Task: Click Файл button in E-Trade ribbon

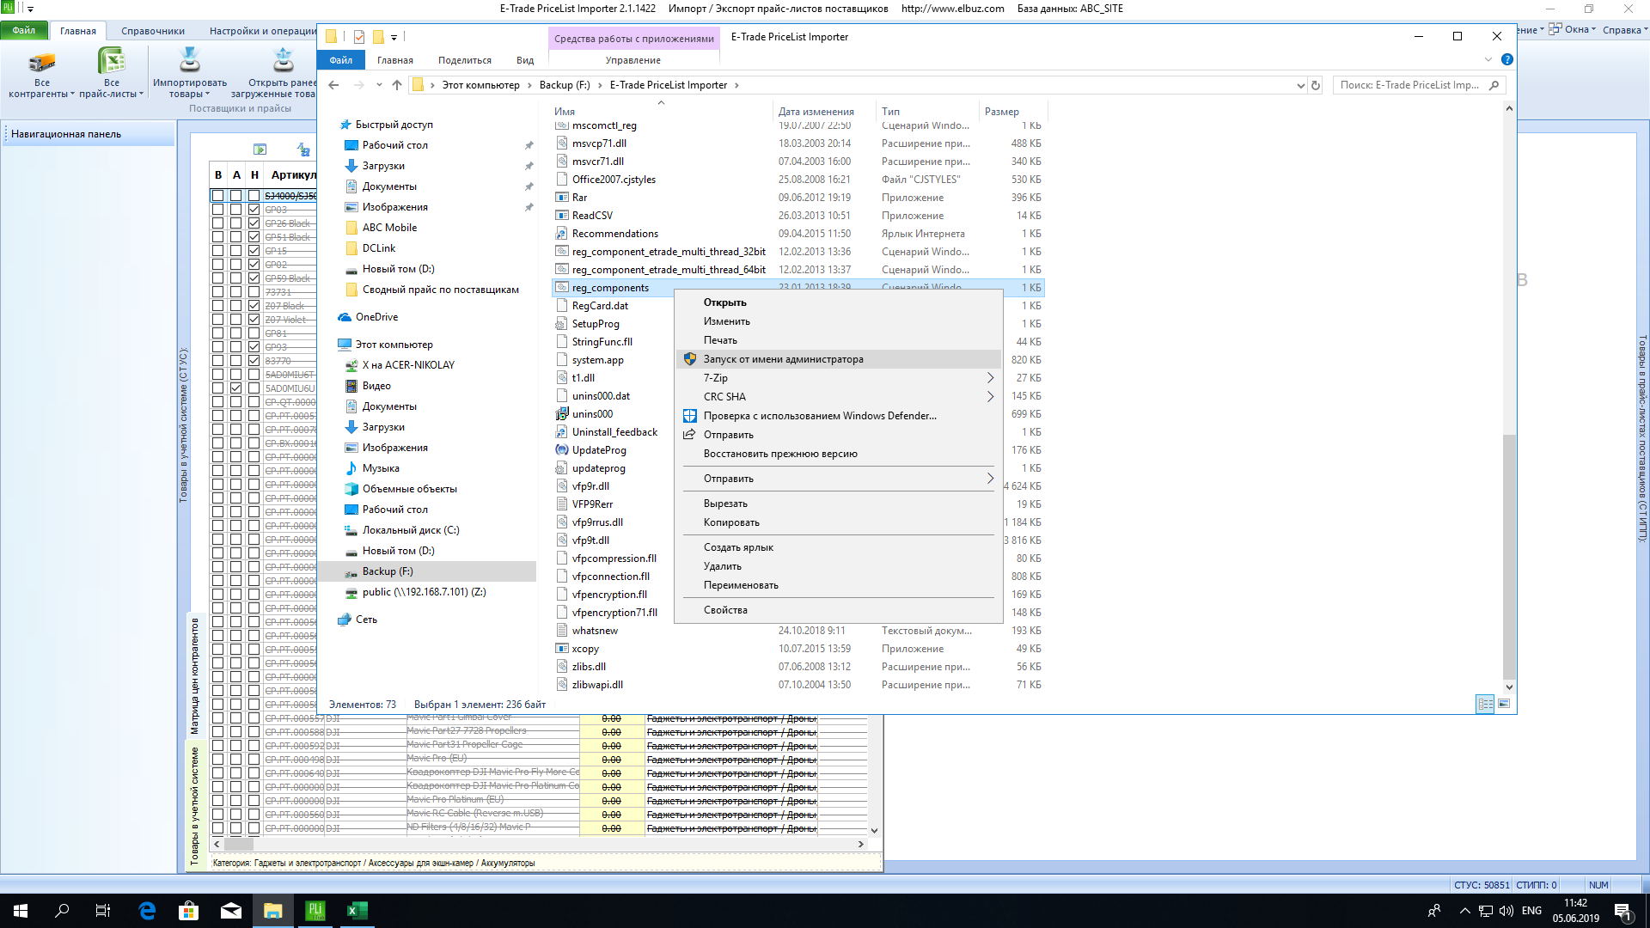Action: (x=24, y=30)
